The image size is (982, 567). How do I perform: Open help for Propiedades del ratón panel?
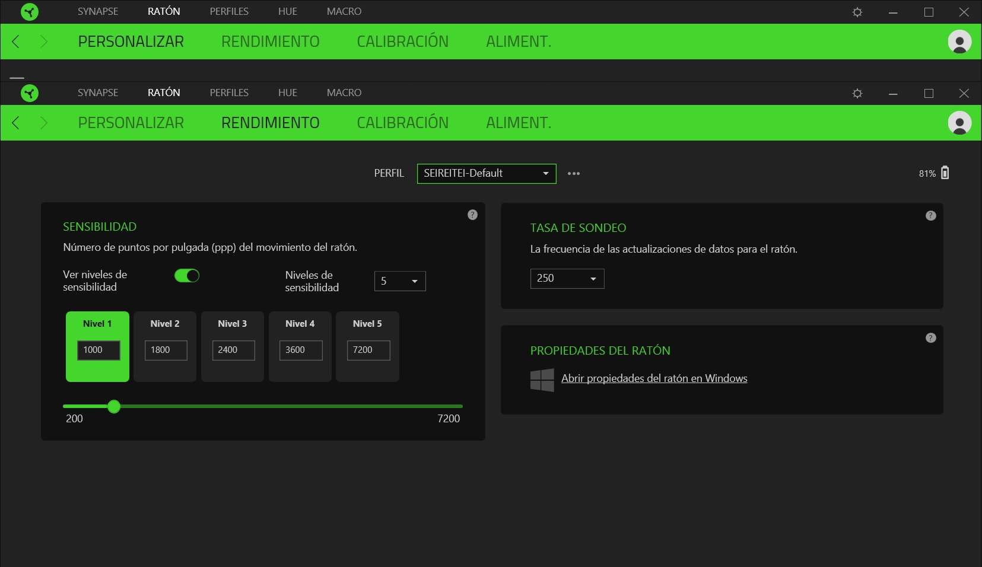pyautogui.click(x=931, y=337)
